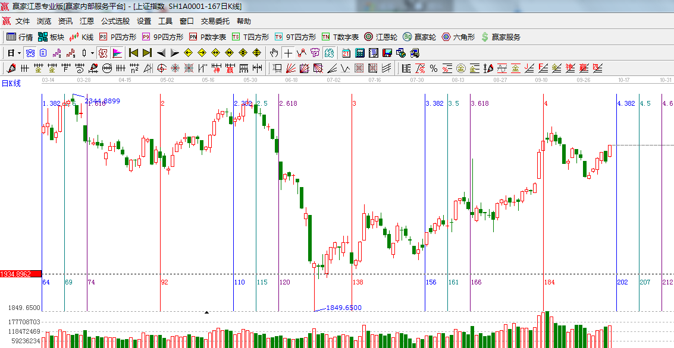This screenshot has height=348, width=674.
Task: Open the 江恩轮 Gann wheel tool
Action: point(382,37)
